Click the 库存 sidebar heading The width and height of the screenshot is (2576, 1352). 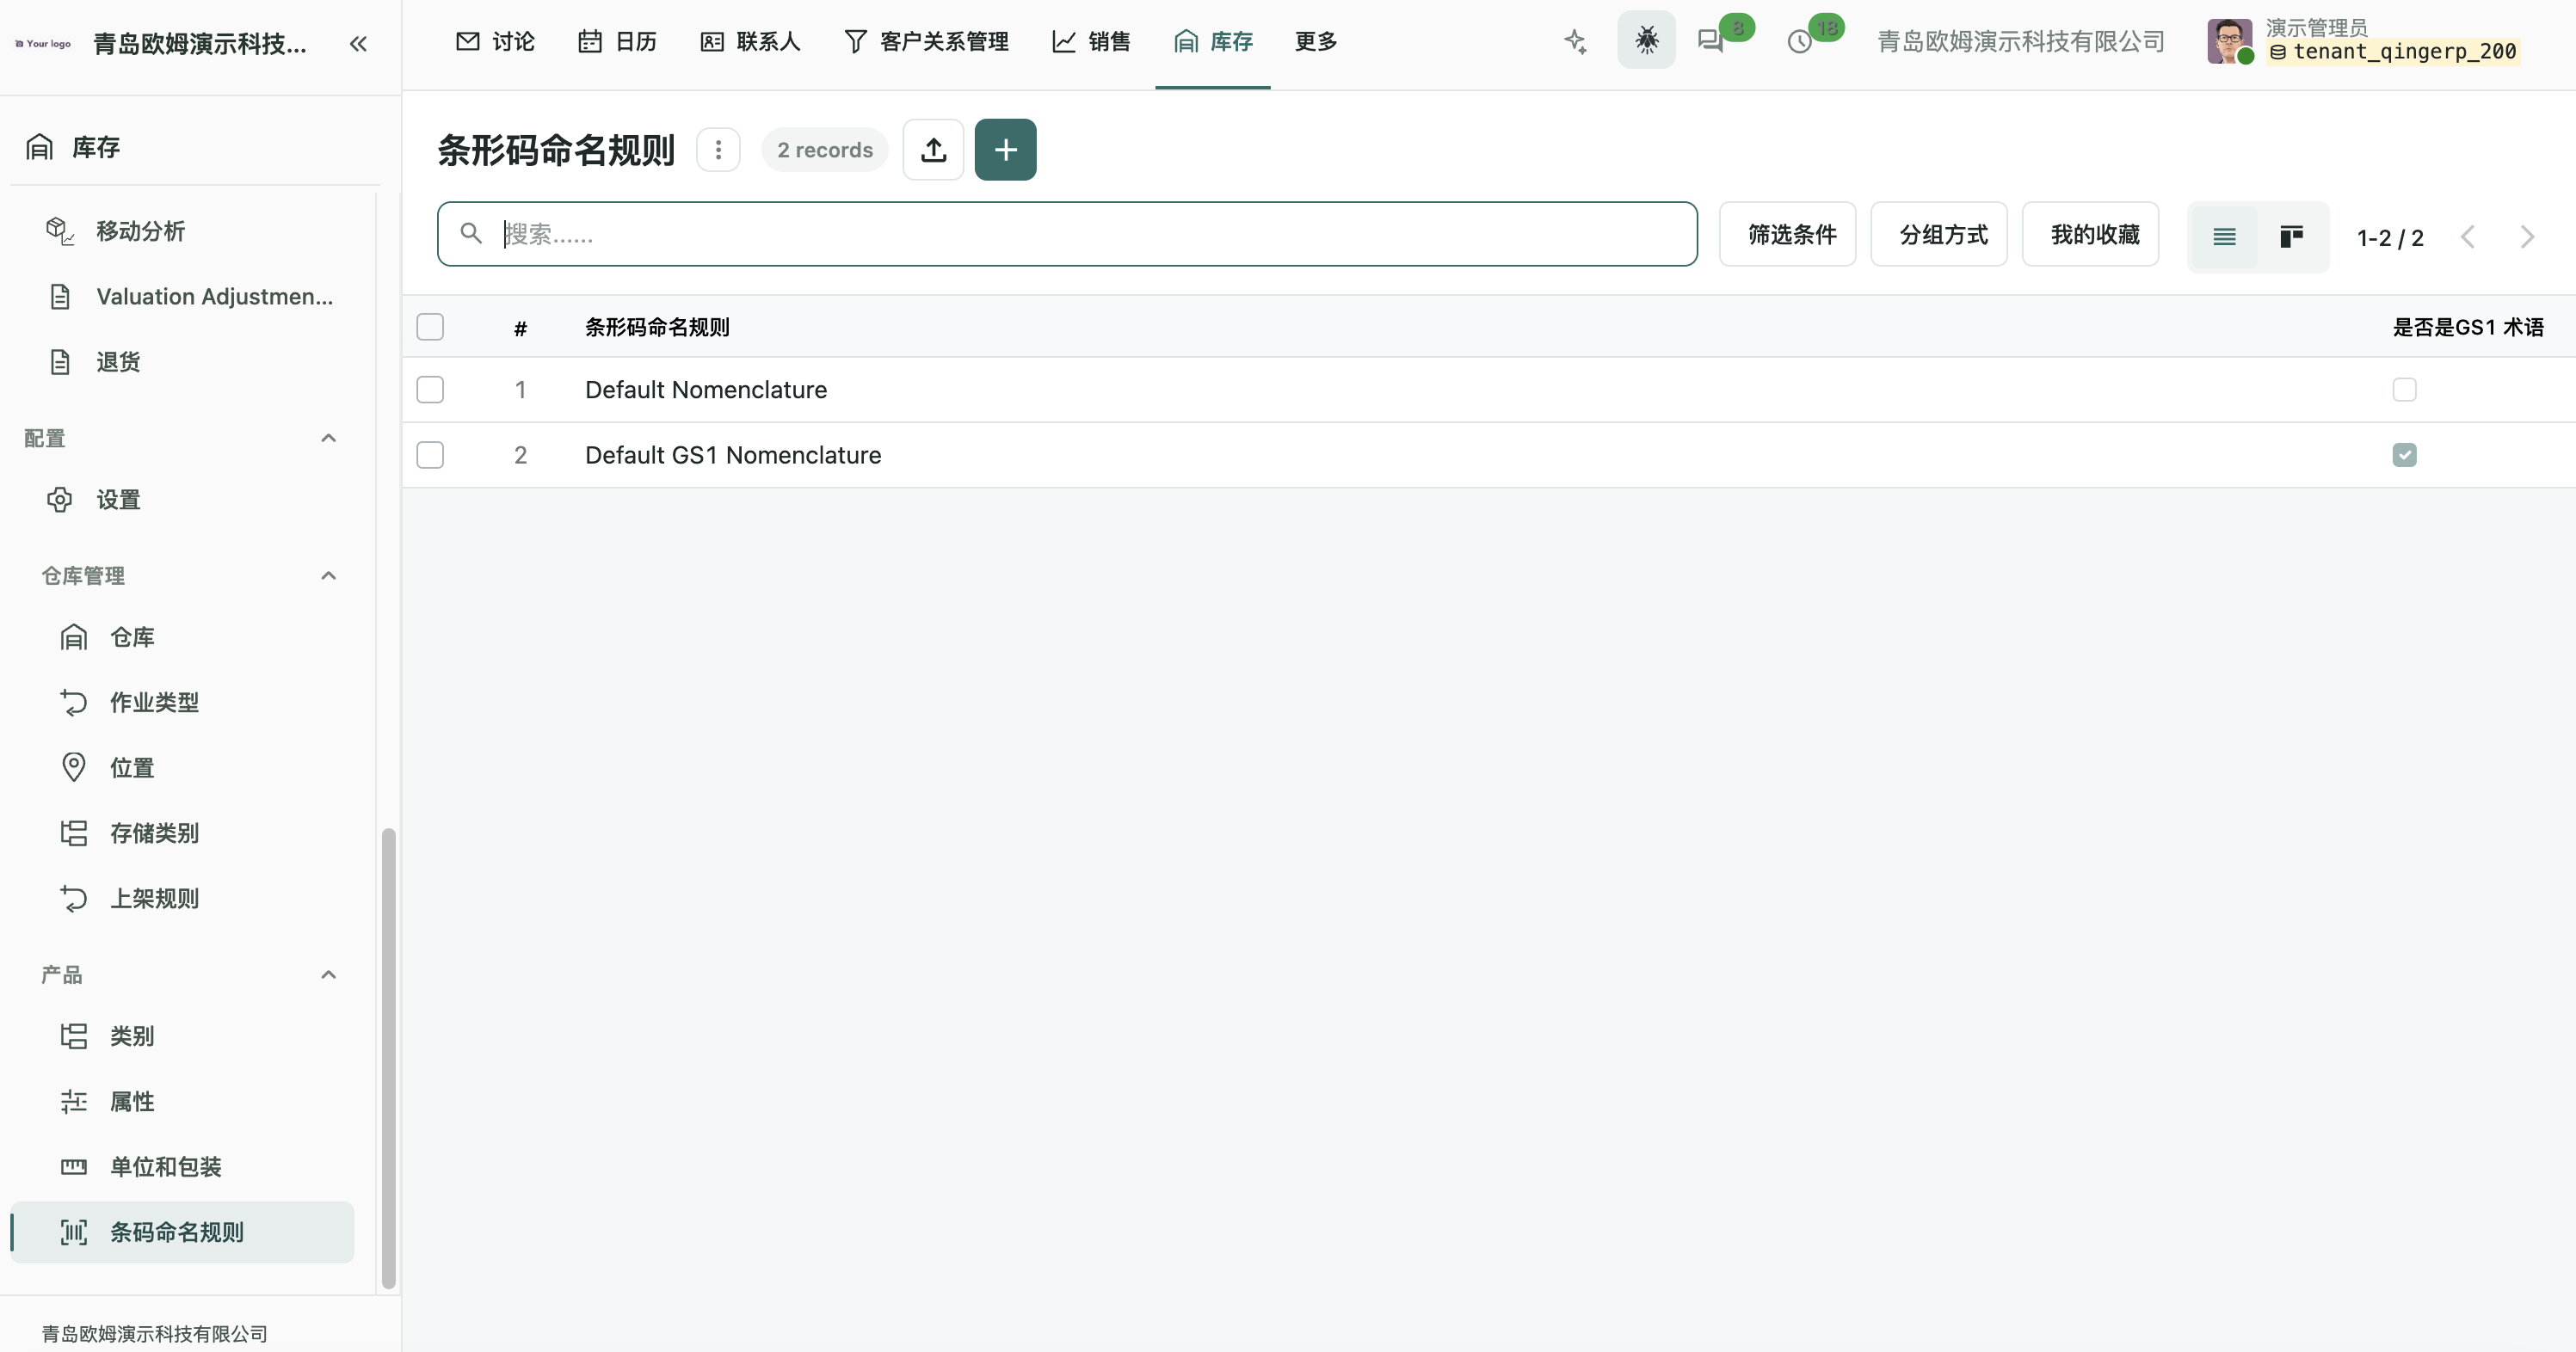[96, 147]
